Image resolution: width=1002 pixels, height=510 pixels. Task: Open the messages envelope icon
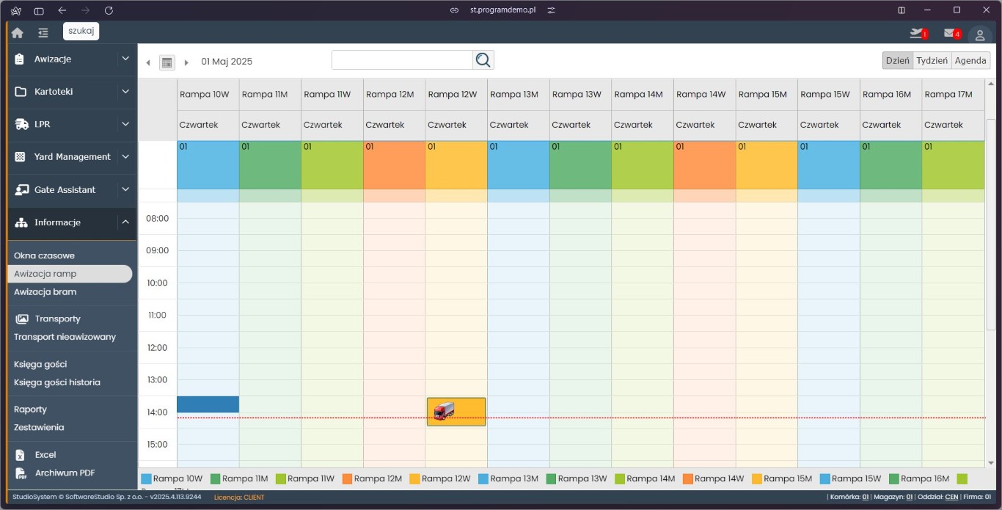[951, 33]
